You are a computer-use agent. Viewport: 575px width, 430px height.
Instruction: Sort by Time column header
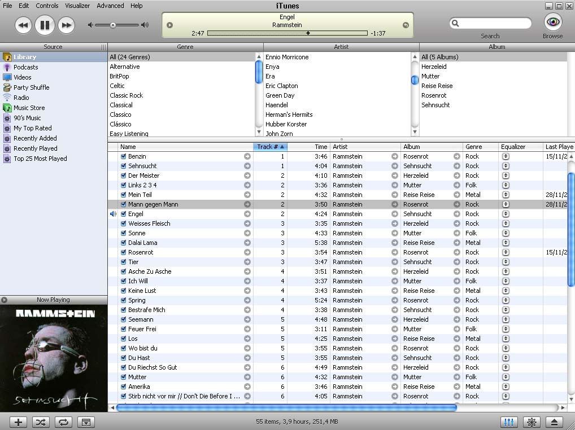click(308, 147)
